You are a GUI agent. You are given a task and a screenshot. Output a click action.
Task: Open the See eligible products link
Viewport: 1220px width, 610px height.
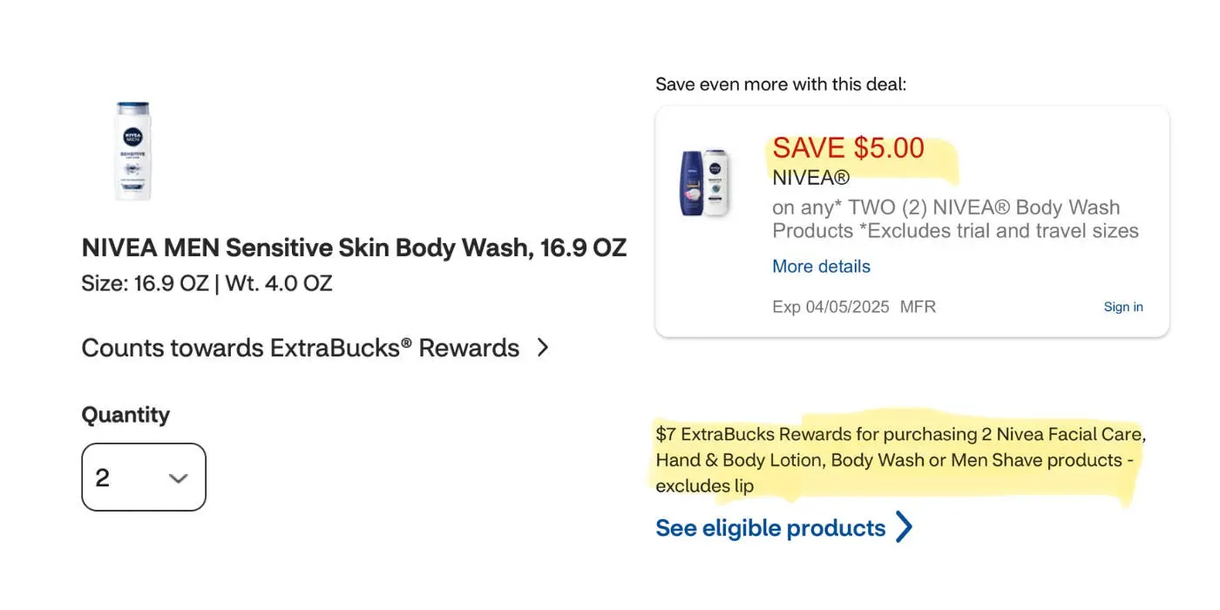click(x=770, y=528)
